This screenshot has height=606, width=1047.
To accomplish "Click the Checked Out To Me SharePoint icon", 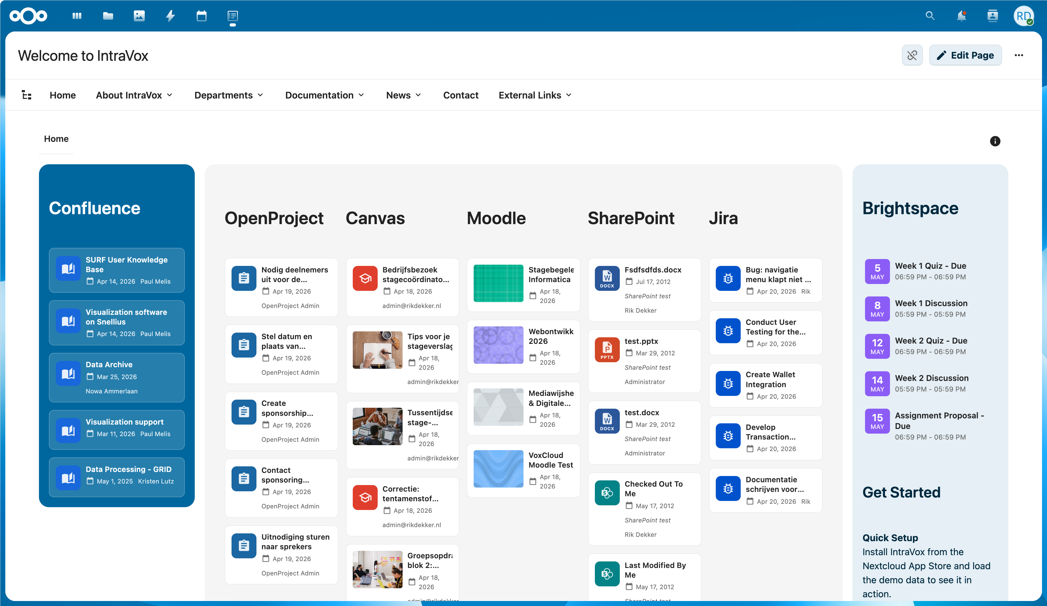I will click(x=607, y=493).
